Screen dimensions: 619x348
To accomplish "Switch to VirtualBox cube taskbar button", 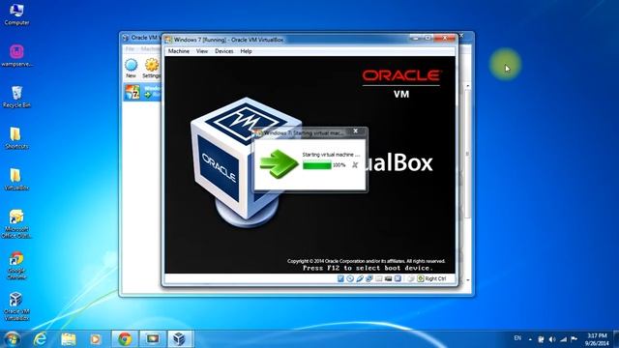I will pyautogui.click(x=180, y=339).
